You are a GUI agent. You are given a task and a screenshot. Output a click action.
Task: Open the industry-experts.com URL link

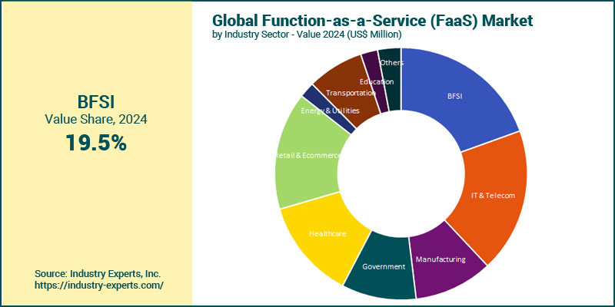point(99,286)
